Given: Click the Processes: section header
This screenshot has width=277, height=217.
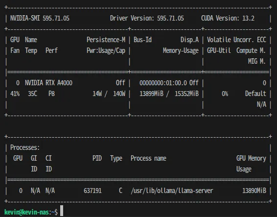Looking at the screenshot, I should (x=25, y=147).
